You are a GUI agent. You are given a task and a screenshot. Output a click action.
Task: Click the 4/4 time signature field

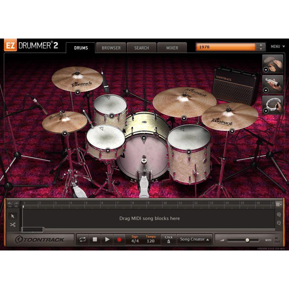pos(135,241)
